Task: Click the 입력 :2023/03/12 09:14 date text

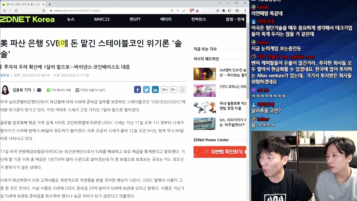Action: pyautogui.click(x=32, y=75)
